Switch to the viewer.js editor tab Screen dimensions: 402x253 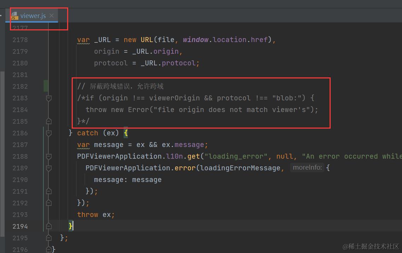click(33, 16)
